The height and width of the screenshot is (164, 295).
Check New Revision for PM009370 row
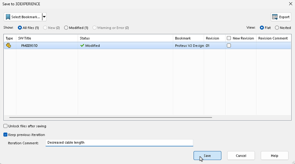[229, 45]
